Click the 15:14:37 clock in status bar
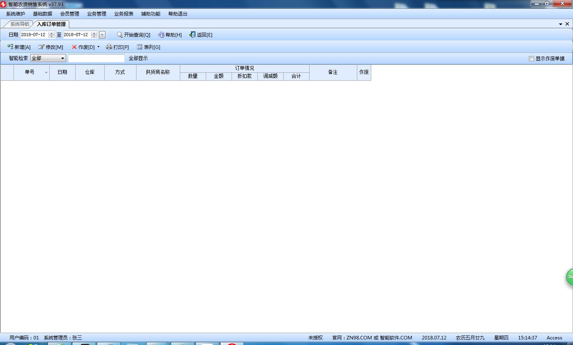Image resolution: width=573 pixels, height=345 pixels. [x=528, y=338]
